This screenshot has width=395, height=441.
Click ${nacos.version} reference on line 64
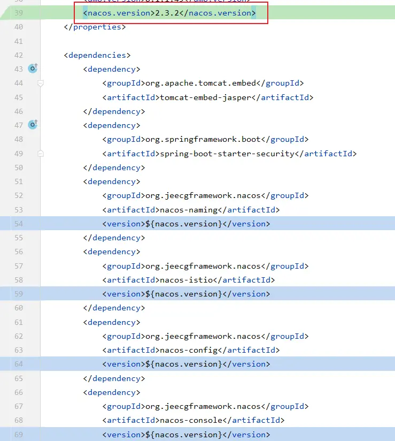(x=183, y=364)
